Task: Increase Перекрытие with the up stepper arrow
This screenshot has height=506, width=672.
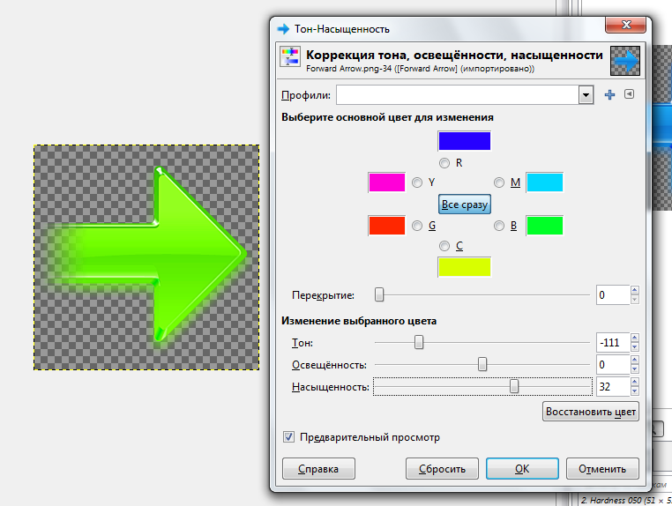Action: pyautogui.click(x=635, y=290)
